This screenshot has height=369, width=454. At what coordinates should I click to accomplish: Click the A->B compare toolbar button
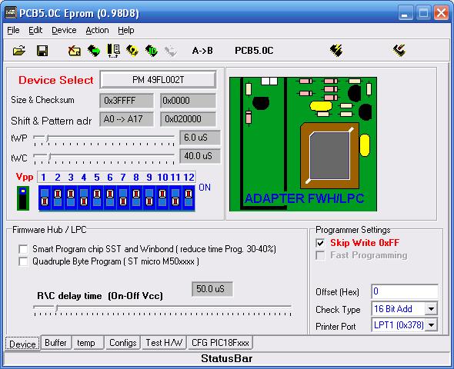202,51
